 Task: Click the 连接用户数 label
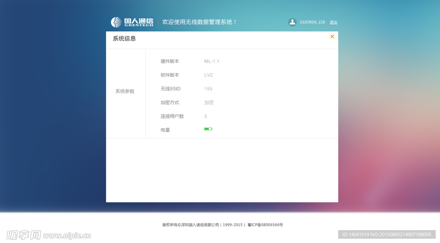click(172, 116)
